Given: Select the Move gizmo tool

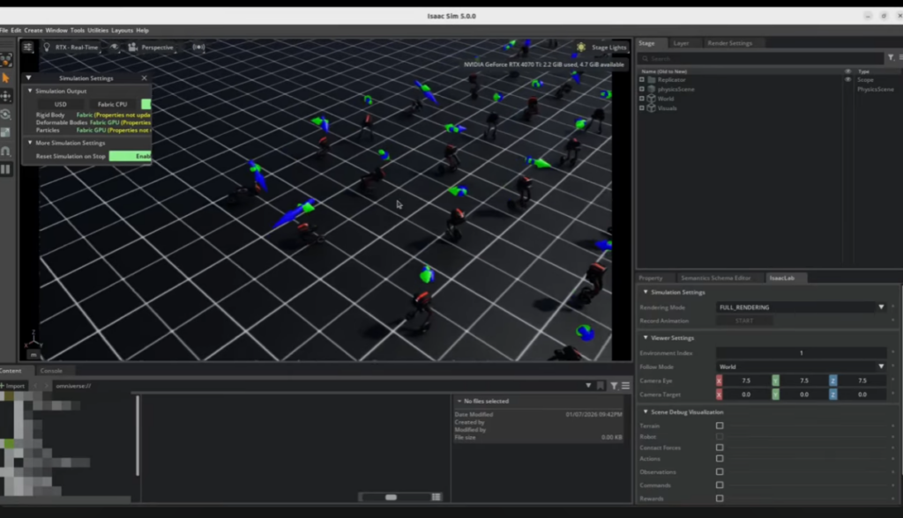Looking at the screenshot, I should click(x=6, y=95).
